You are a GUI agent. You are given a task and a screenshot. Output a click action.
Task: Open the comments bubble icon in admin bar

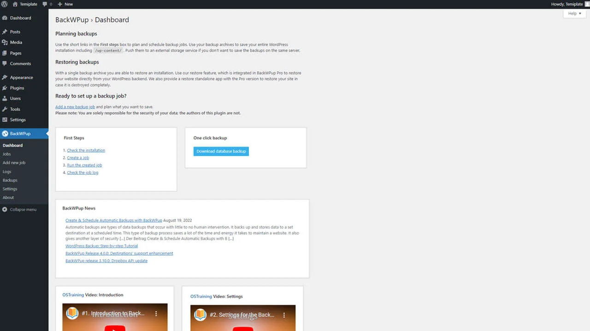(x=45, y=4)
